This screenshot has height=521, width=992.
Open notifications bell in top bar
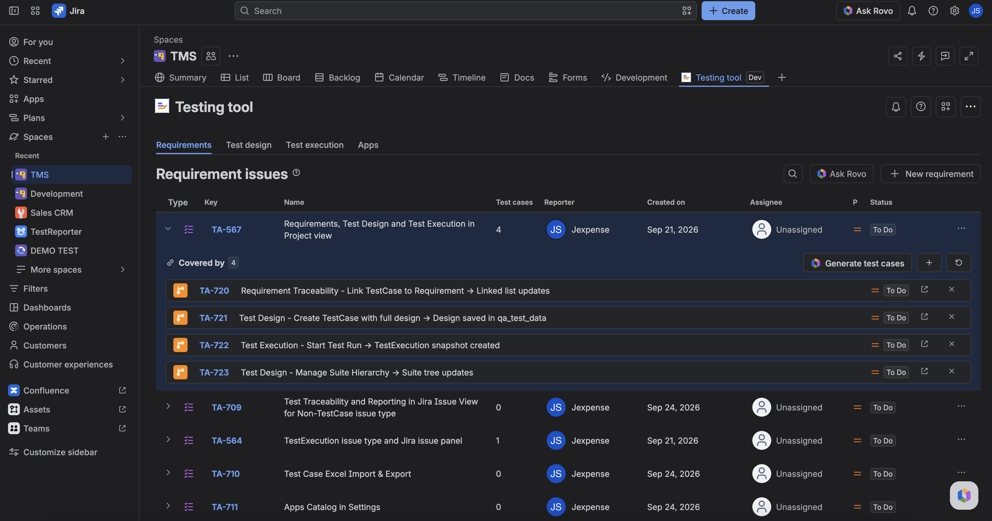pyautogui.click(x=912, y=11)
